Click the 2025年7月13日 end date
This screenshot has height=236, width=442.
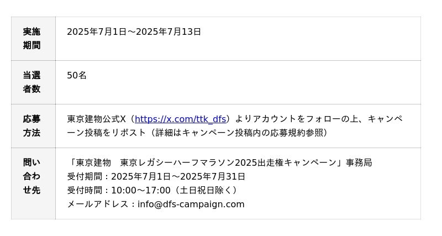click(x=169, y=32)
